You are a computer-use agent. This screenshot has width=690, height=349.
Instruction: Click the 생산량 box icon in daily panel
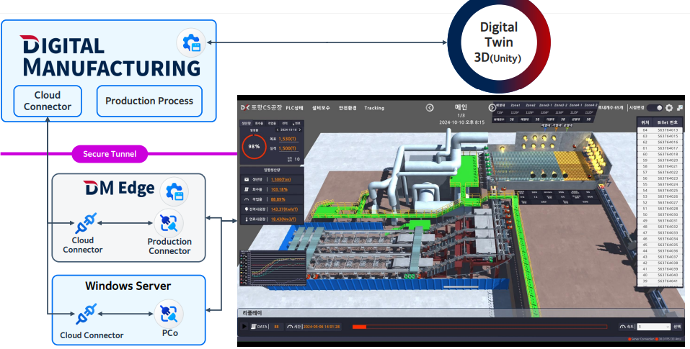pos(247,180)
